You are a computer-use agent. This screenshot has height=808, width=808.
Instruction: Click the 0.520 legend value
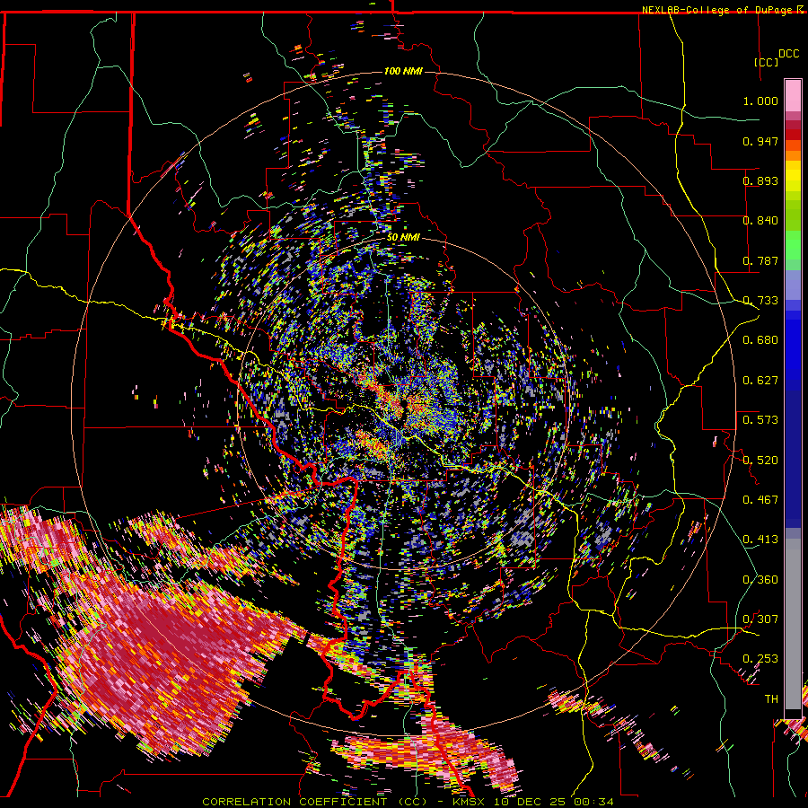(x=760, y=461)
